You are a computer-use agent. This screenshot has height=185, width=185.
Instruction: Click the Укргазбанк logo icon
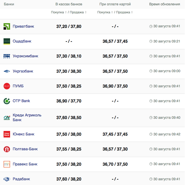pos(7,71)
